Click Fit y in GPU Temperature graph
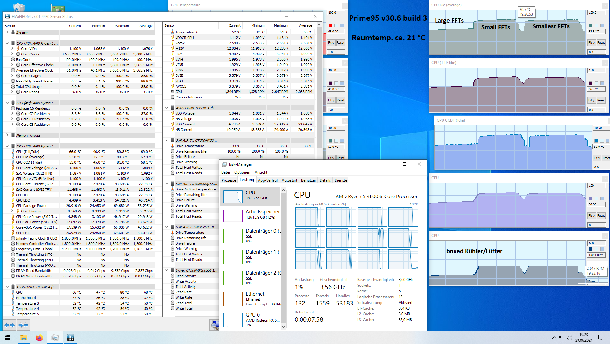The height and width of the screenshot is (344, 610). click(331, 43)
